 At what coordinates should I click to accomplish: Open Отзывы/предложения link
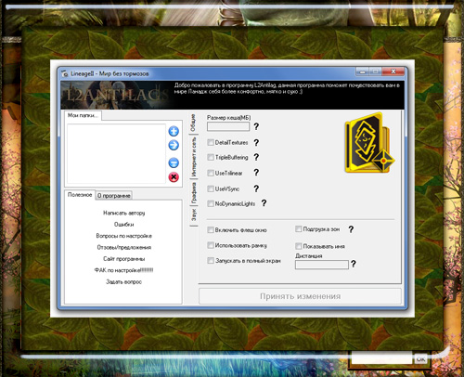tap(124, 247)
